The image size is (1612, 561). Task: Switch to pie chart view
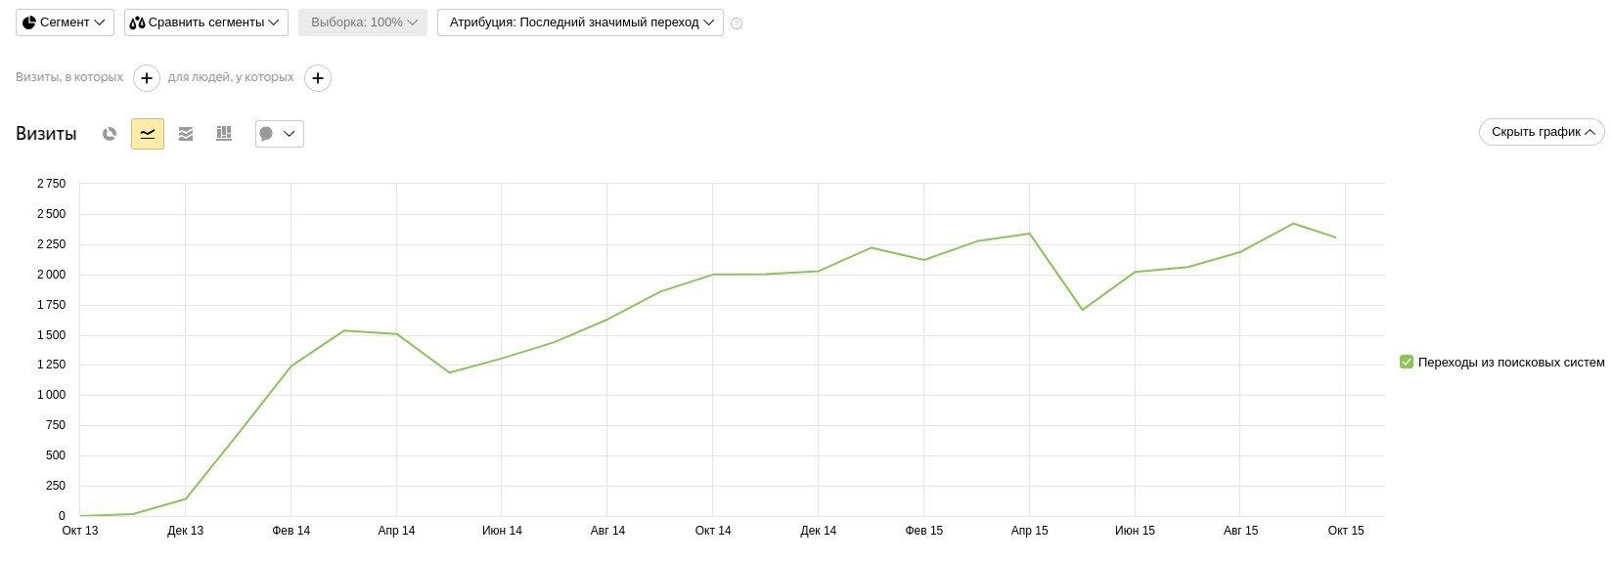point(110,134)
